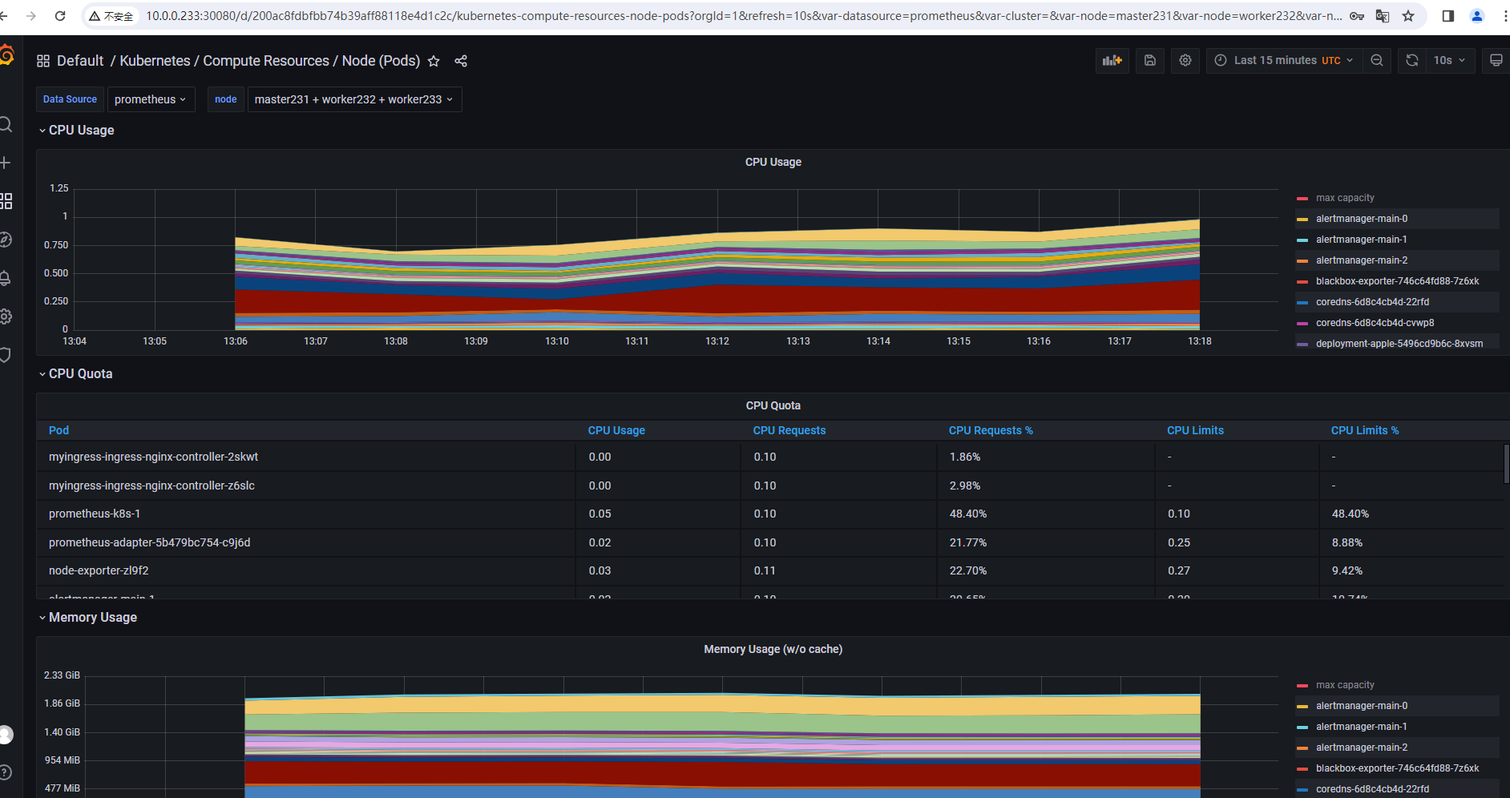The width and height of the screenshot is (1510, 798).
Task: Share the dashboard via share icon
Action: pos(461,61)
